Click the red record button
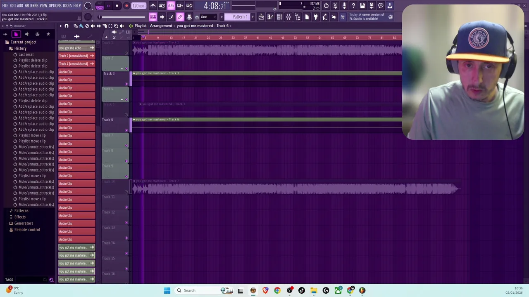 pos(126,6)
